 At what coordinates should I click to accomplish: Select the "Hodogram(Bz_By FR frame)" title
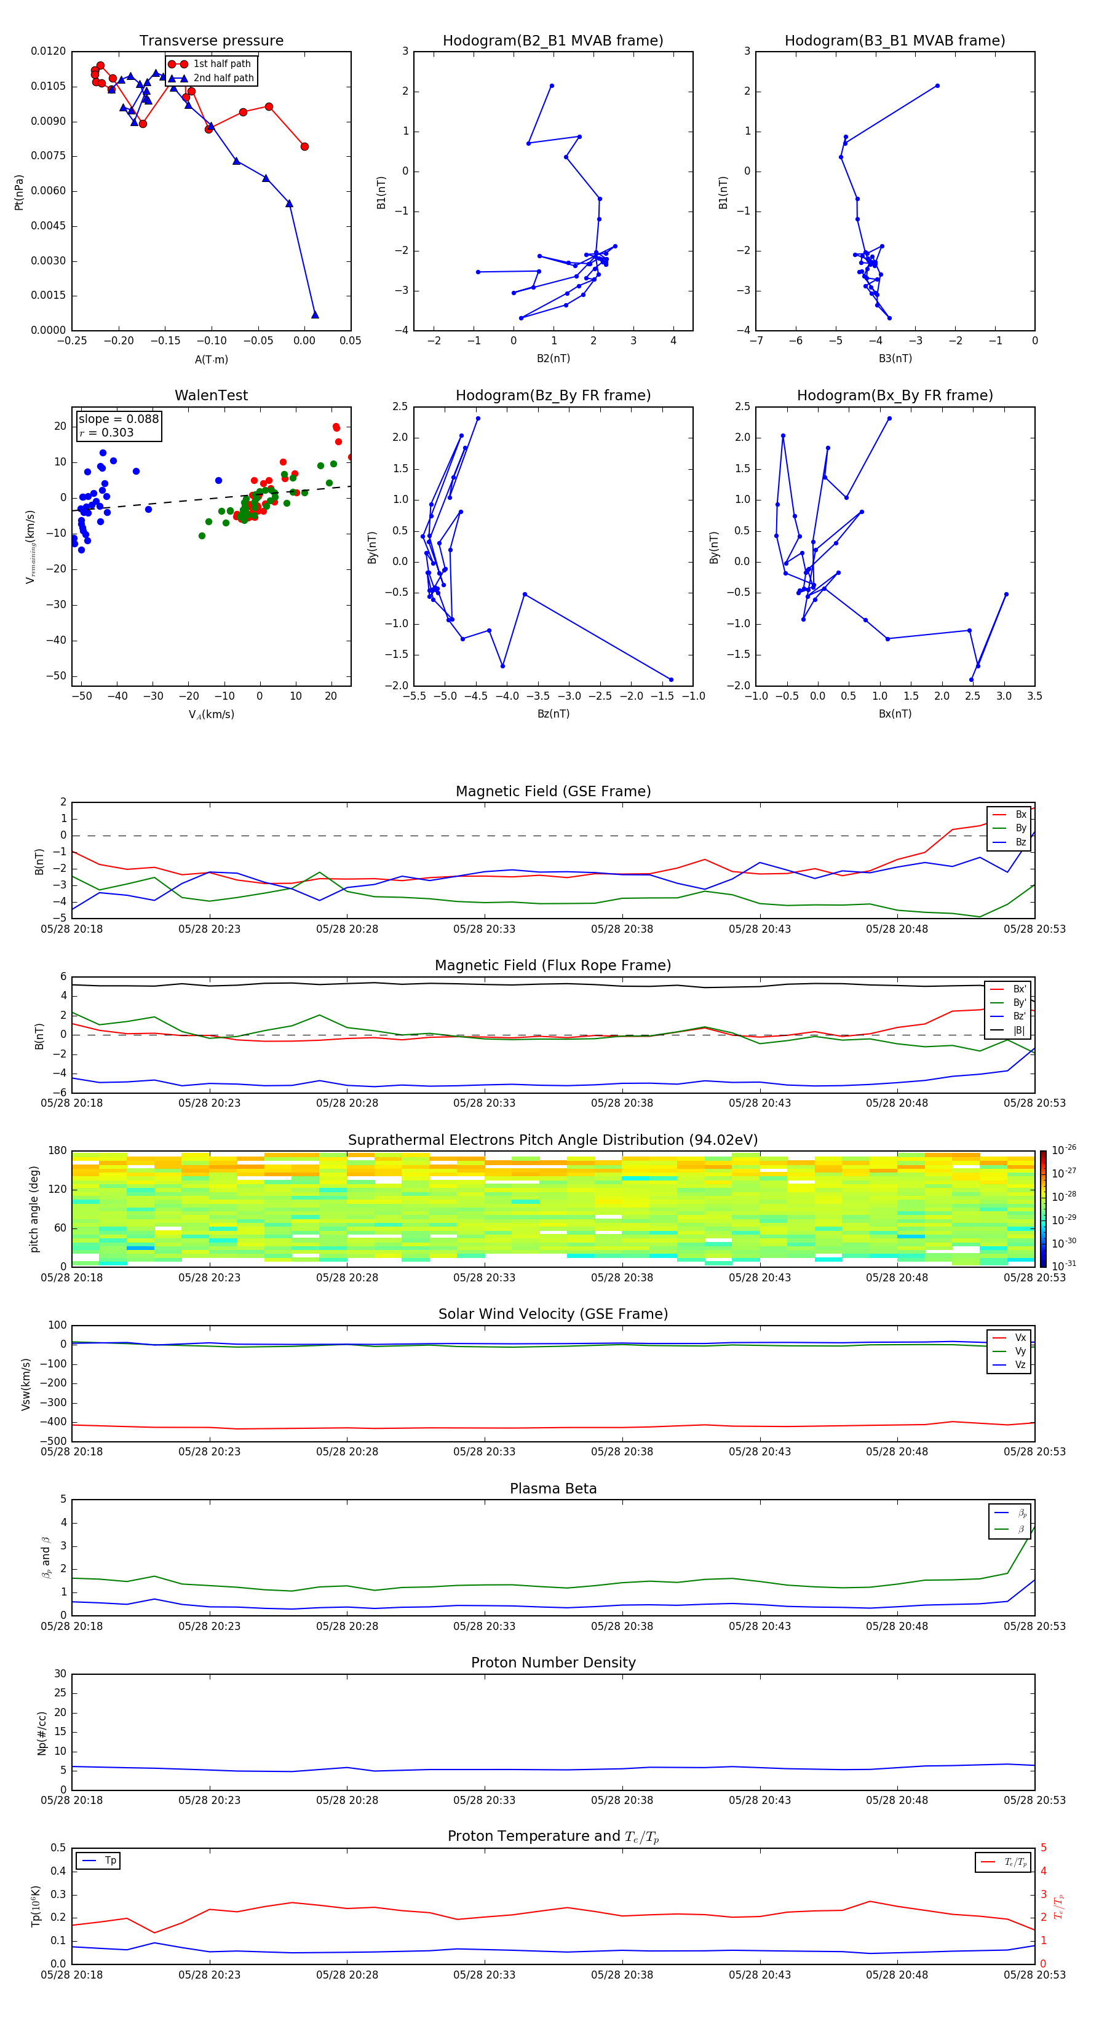[553, 395]
